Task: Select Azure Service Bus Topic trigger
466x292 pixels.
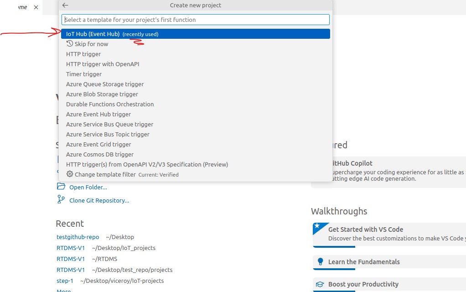Action: [x=196, y=135]
